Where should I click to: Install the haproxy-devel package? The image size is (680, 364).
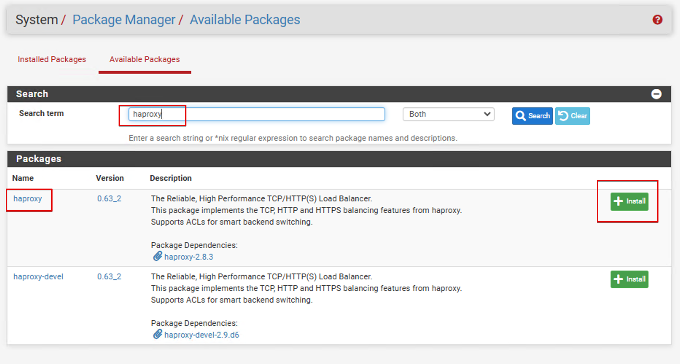tap(629, 279)
